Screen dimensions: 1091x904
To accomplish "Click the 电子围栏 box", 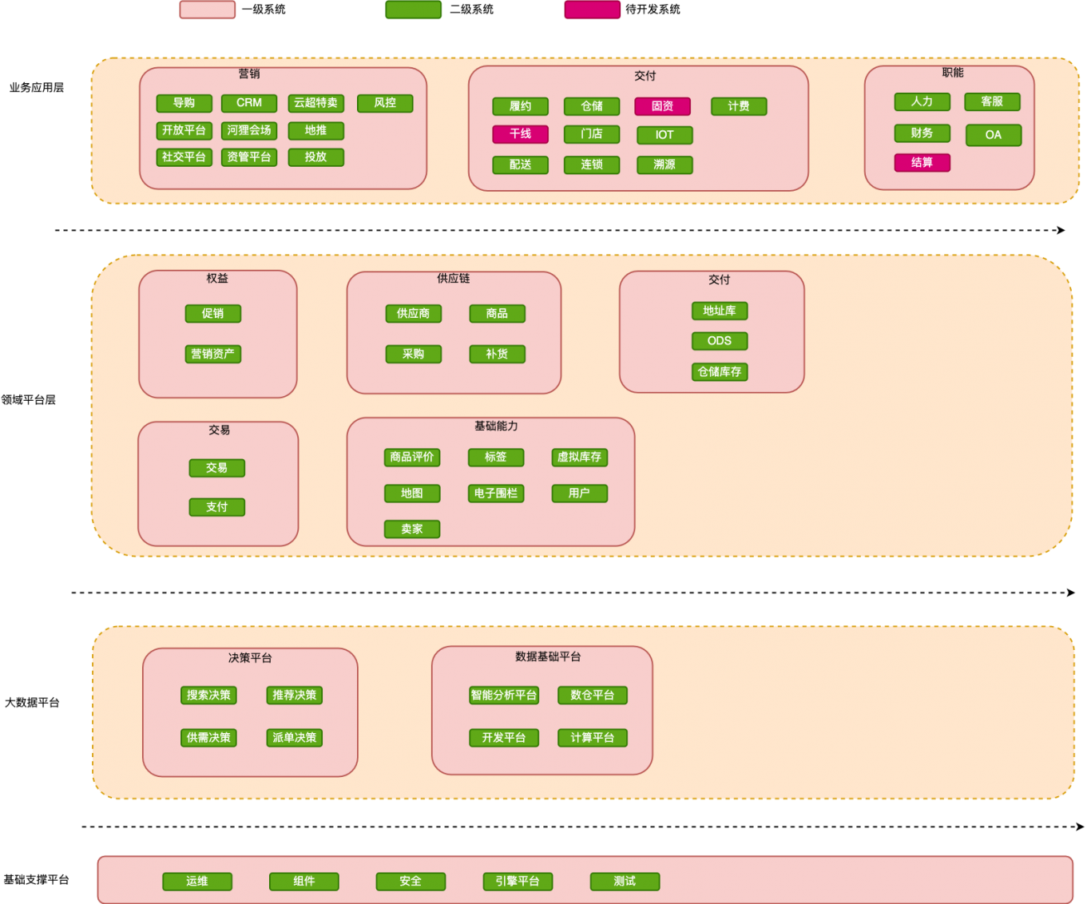I will coord(496,494).
